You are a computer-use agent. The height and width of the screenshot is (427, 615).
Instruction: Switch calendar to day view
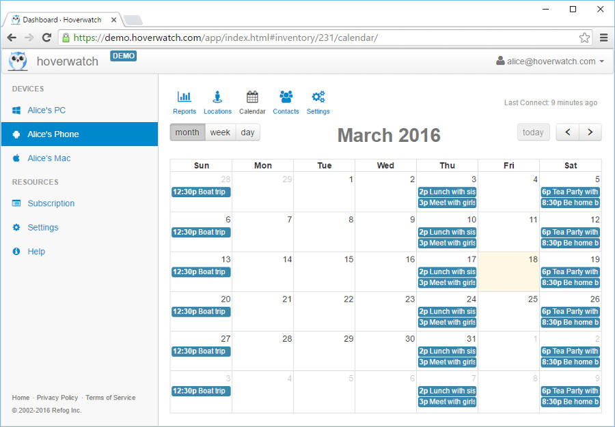pyautogui.click(x=247, y=132)
